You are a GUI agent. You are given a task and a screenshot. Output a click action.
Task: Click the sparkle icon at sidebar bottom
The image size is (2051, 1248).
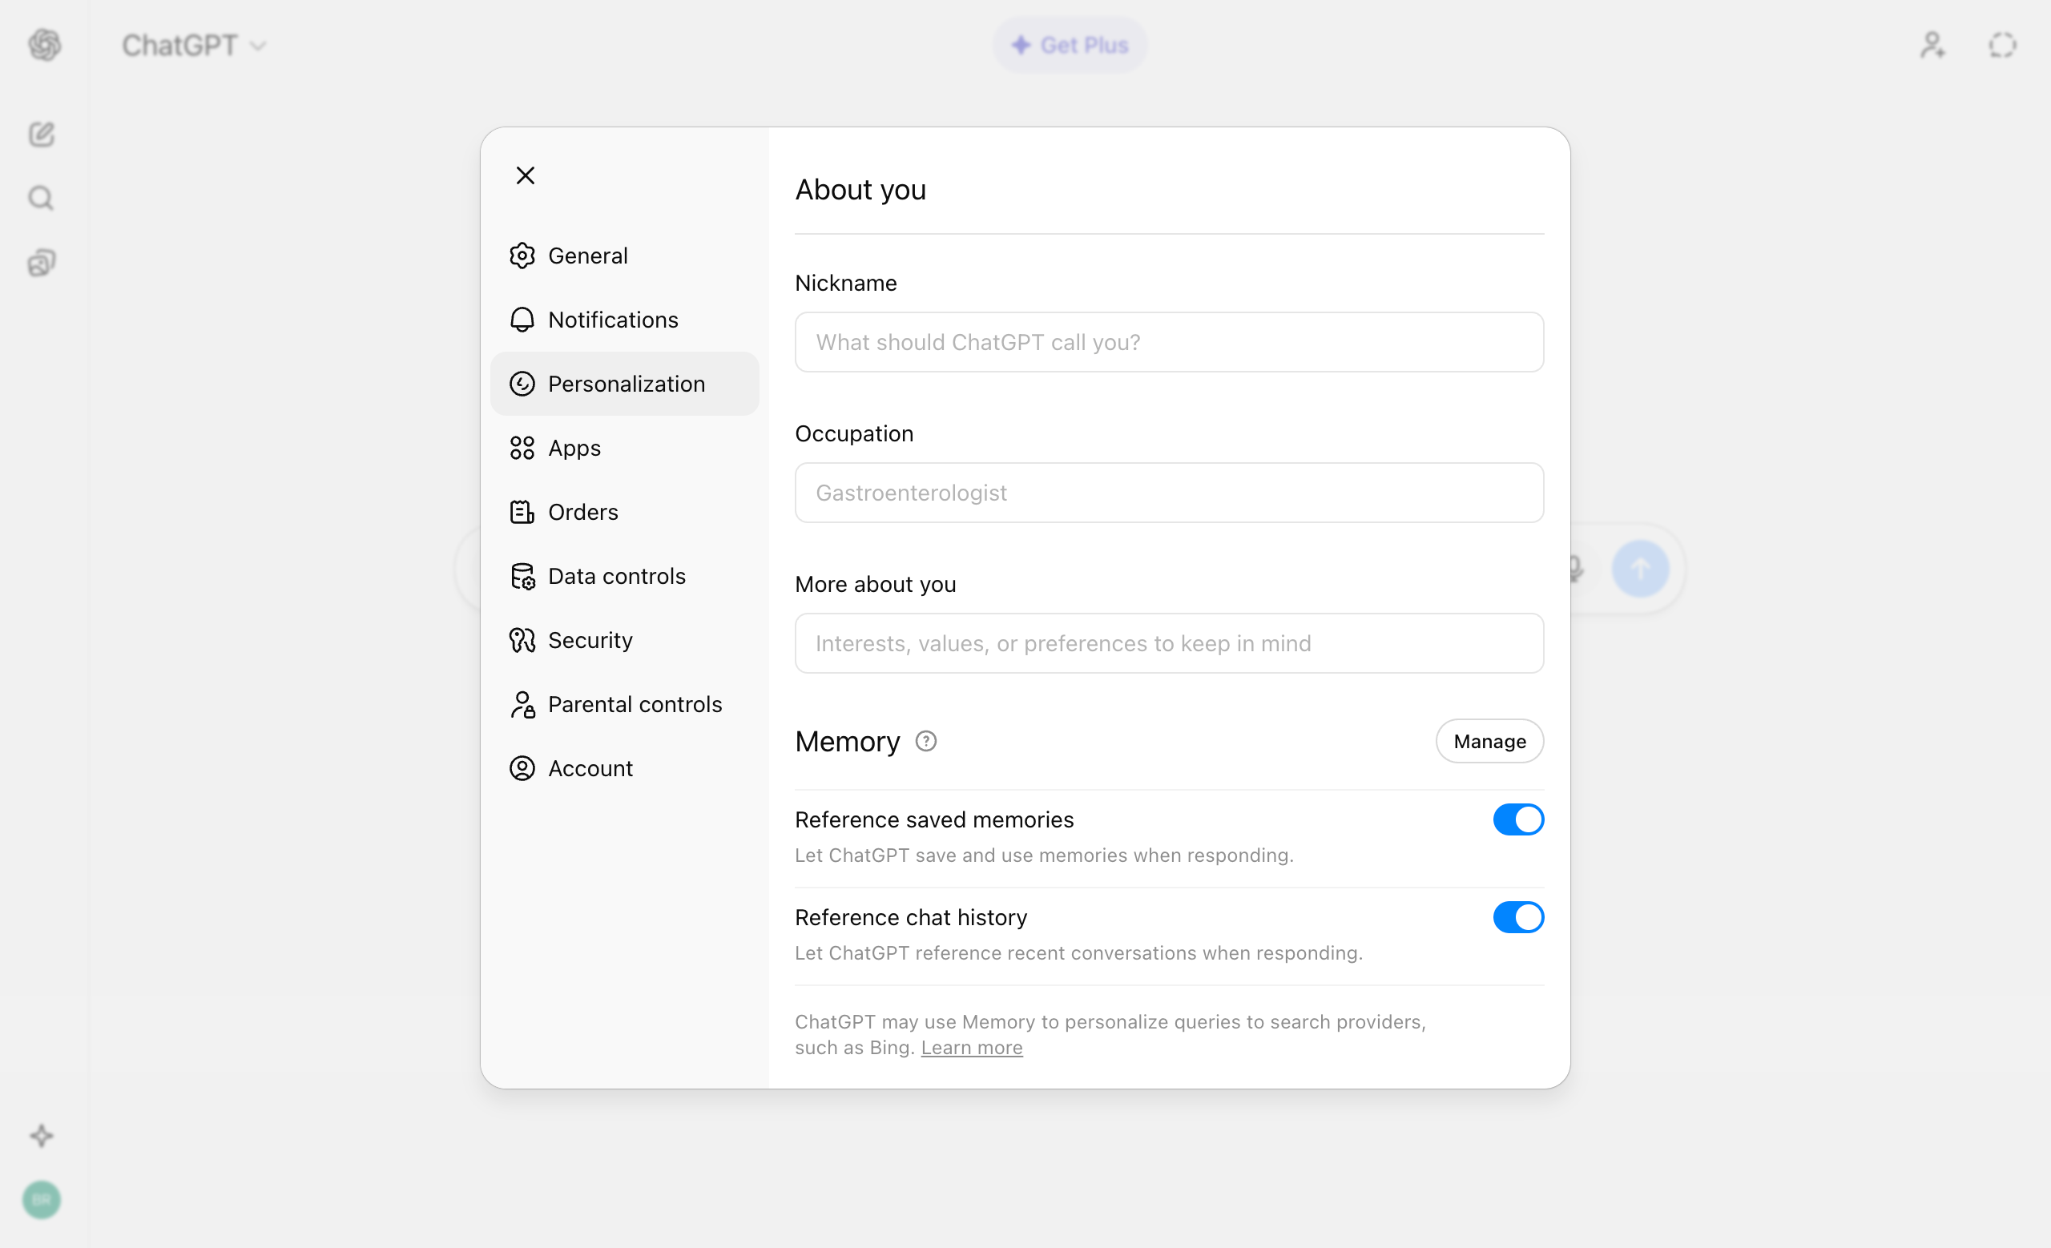(x=42, y=1136)
